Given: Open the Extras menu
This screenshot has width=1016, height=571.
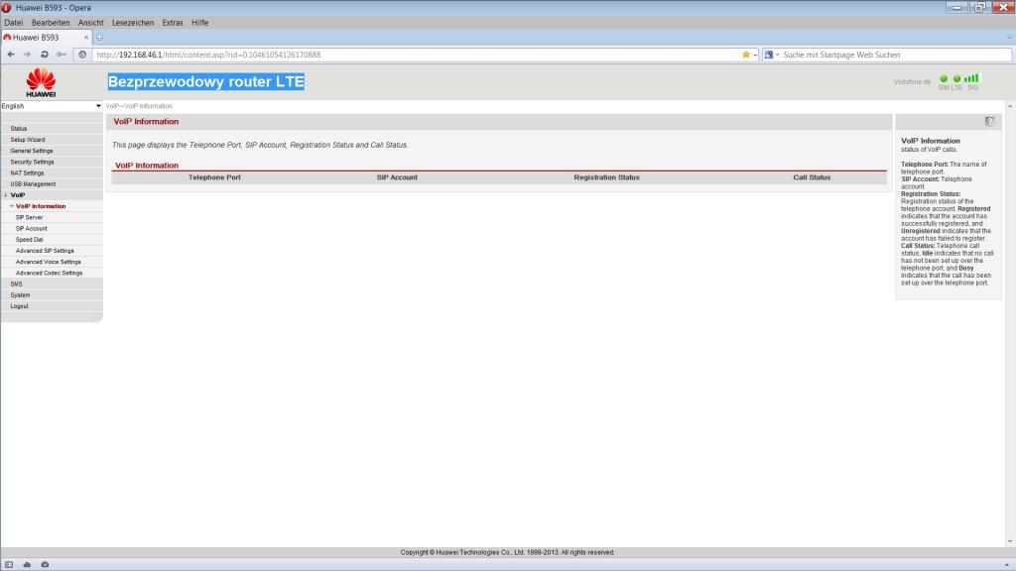Looking at the screenshot, I should tap(173, 23).
